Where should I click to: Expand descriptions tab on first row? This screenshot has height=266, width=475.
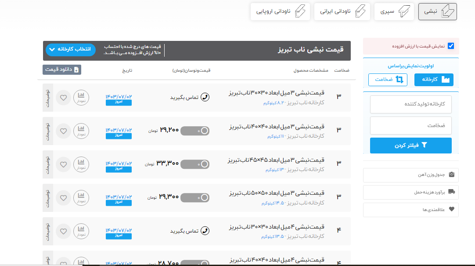(48, 97)
